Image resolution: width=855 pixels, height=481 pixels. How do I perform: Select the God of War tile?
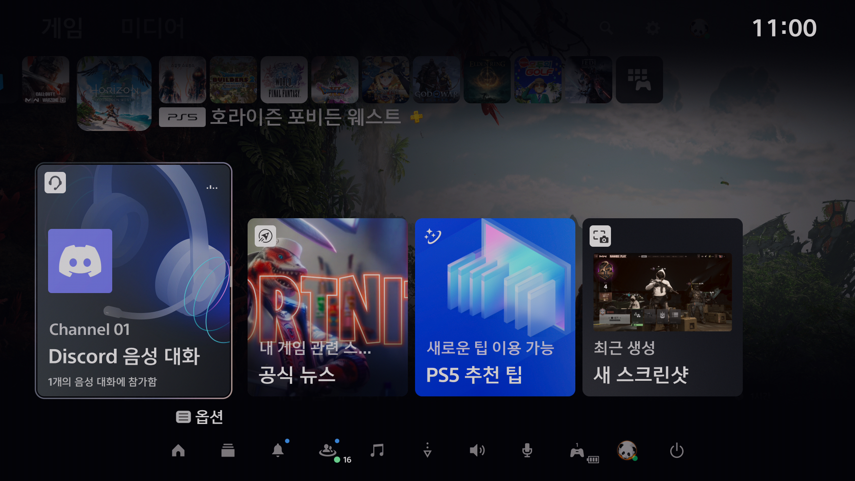point(436,80)
